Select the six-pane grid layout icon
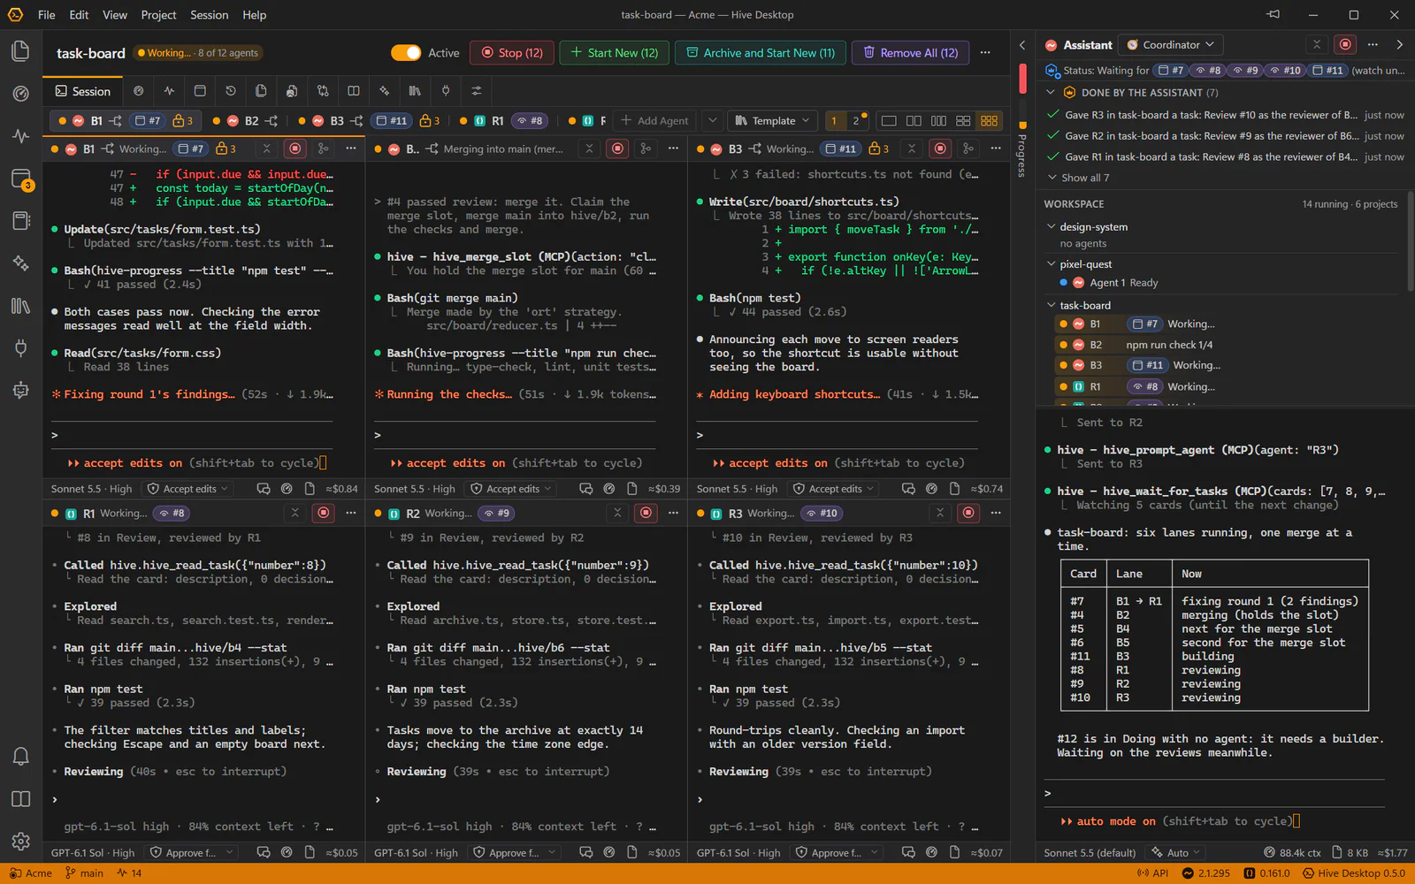 coord(989,121)
